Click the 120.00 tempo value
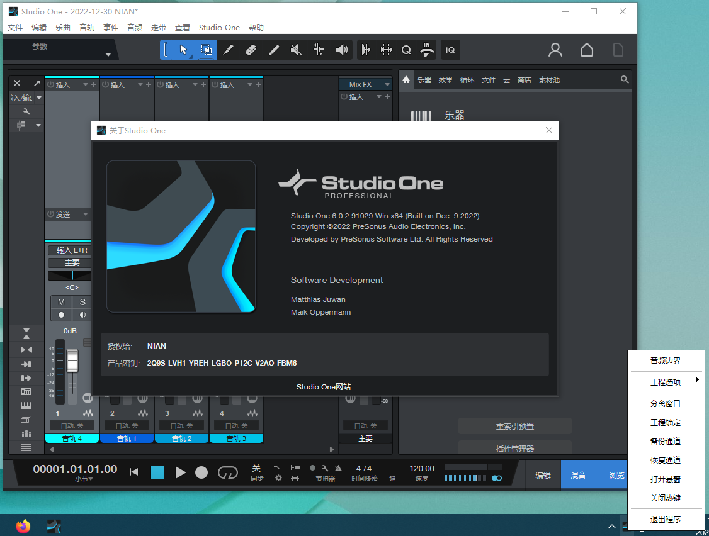This screenshot has width=709, height=536. 422,469
